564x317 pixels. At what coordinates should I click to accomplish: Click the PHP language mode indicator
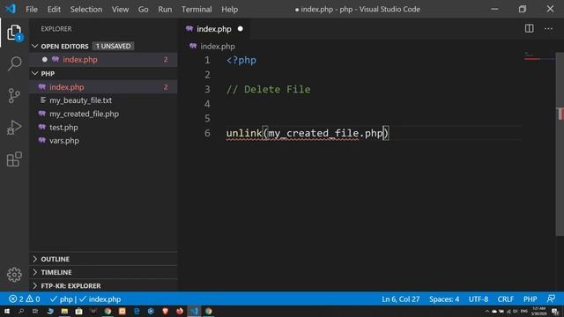pyautogui.click(x=530, y=299)
